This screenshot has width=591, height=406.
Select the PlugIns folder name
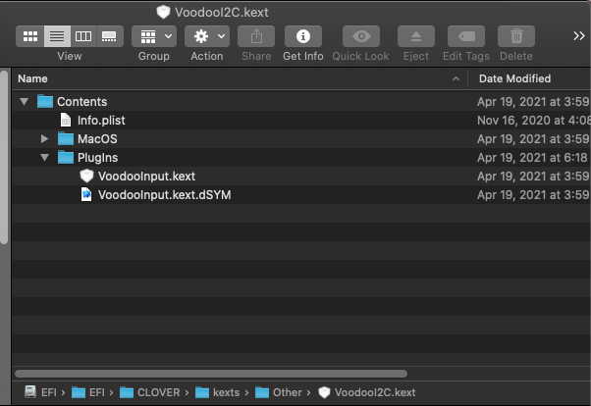(97, 158)
